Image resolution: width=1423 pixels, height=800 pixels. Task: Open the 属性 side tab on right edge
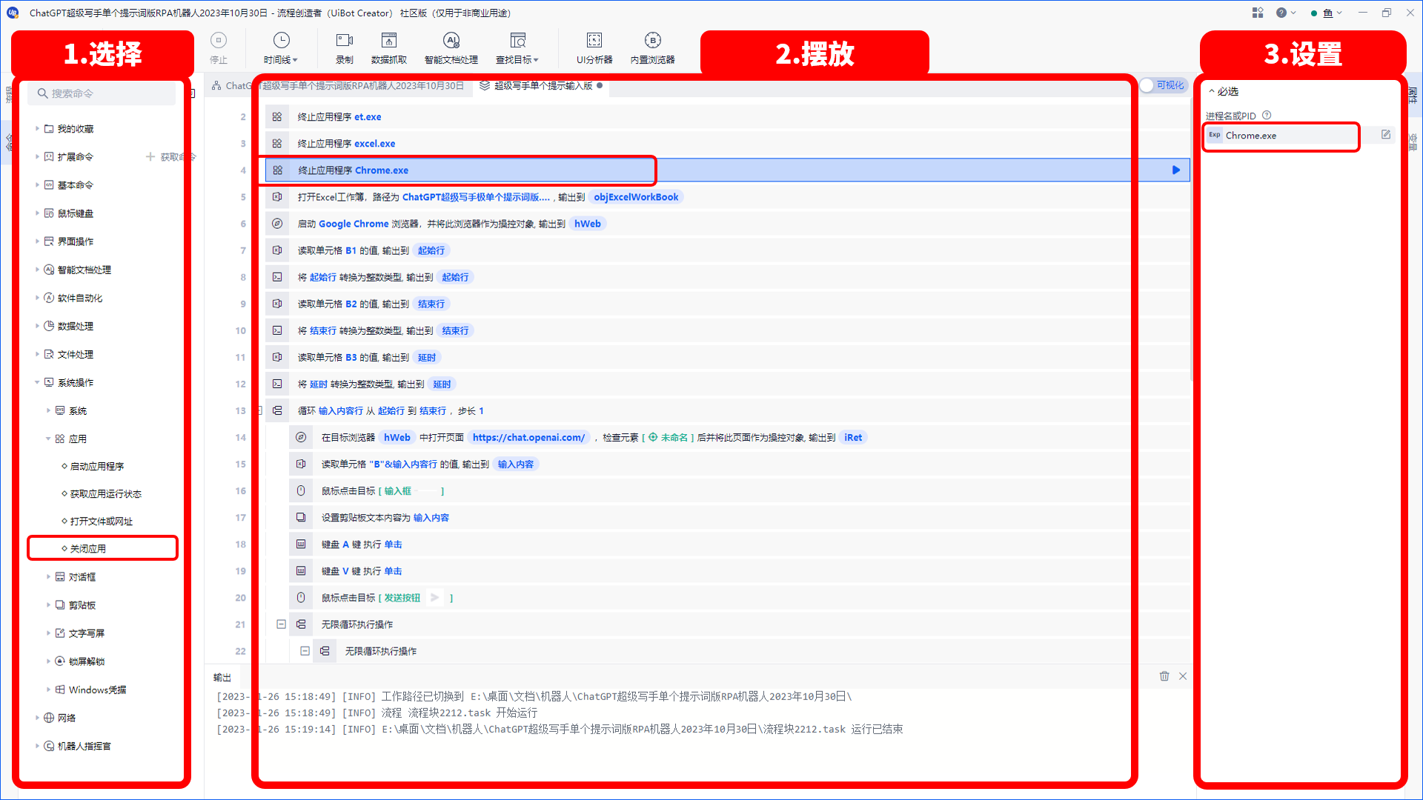click(x=1413, y=95)
